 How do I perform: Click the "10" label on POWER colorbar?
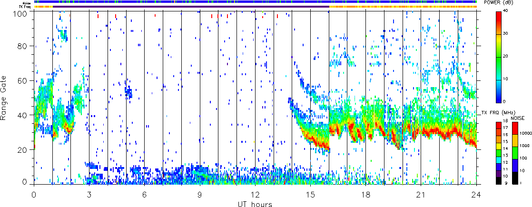(x=505, y=79)
